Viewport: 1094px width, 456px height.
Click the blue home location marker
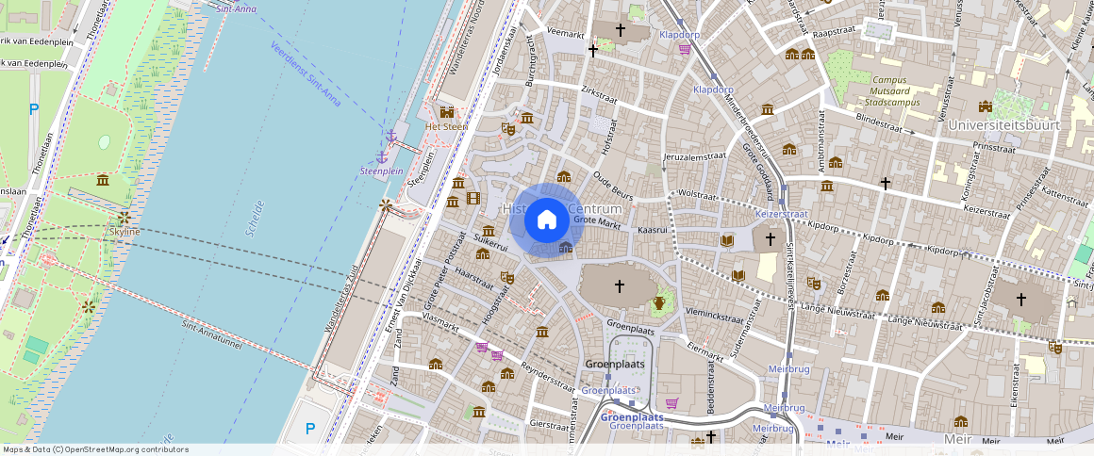[547, 220]
